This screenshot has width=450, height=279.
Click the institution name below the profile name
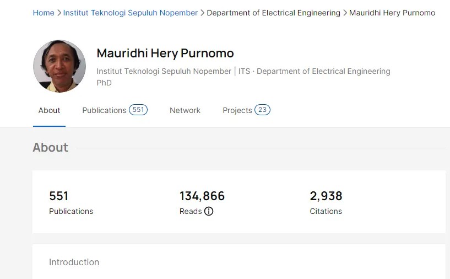tap(164, 71)
